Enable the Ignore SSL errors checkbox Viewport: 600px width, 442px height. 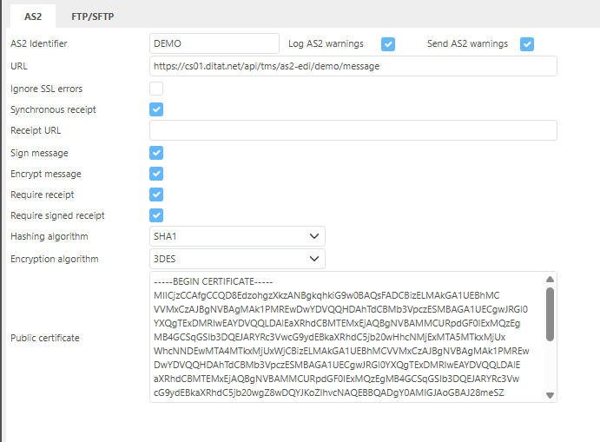[156, 89]
